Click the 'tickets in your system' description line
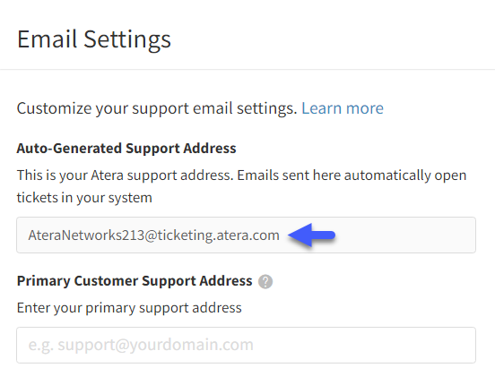This screenshot has width=495, height=385. [84, 198]
